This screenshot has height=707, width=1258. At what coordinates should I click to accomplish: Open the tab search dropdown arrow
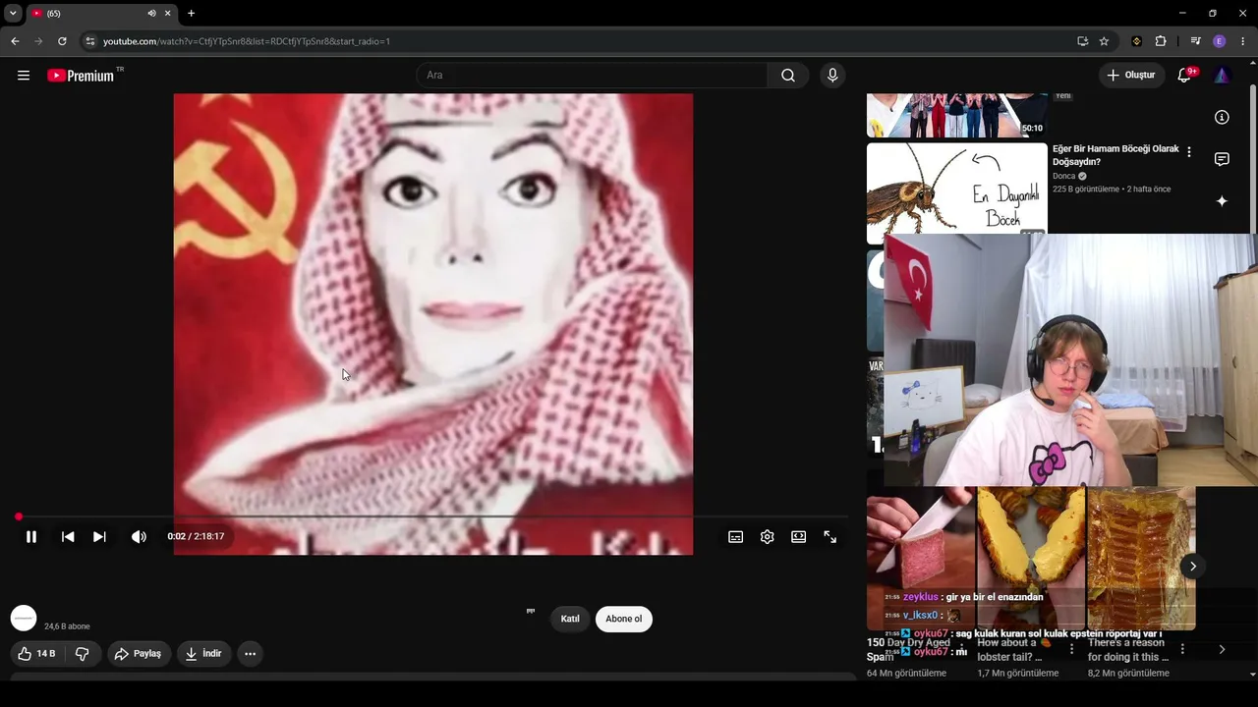[13, 14]
